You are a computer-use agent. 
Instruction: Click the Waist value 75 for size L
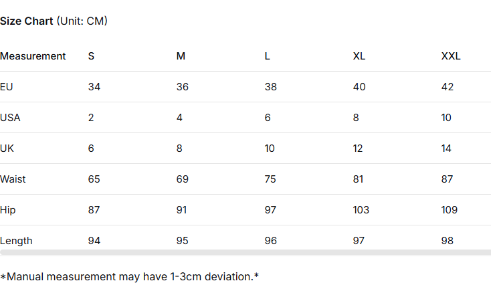[271, 179]
